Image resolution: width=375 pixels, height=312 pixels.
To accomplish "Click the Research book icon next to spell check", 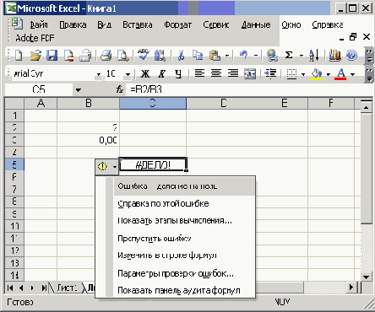I will pyautogui.click(x=160, y=56).
